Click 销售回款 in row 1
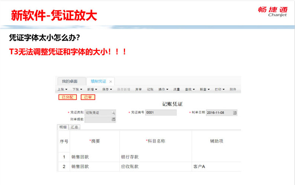Image resolution: width=295 pixels, height=185 pixels. pyautogui.click(x=80, y=157)
